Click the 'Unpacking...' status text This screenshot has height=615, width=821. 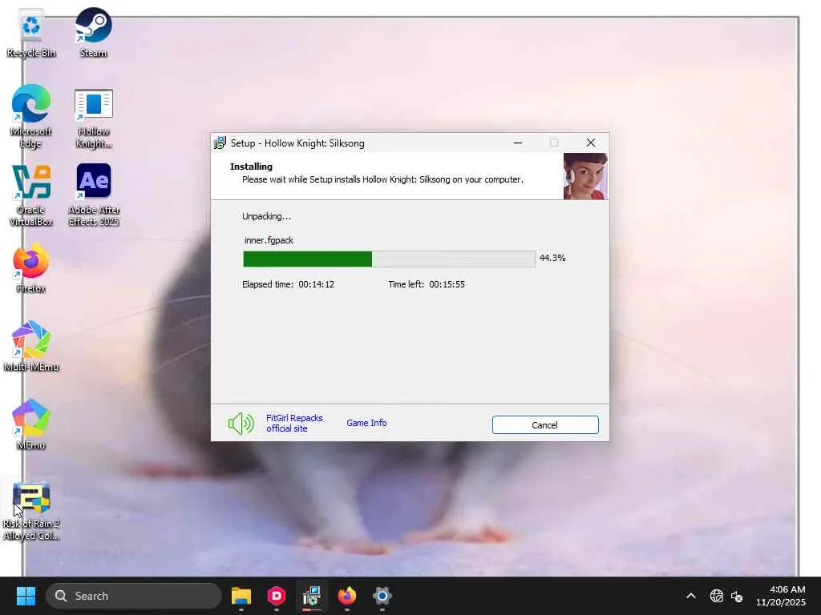tap(266, 216)
